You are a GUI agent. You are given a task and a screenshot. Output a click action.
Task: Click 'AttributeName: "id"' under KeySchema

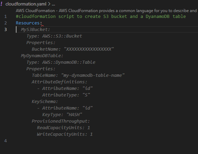(67, 108)
